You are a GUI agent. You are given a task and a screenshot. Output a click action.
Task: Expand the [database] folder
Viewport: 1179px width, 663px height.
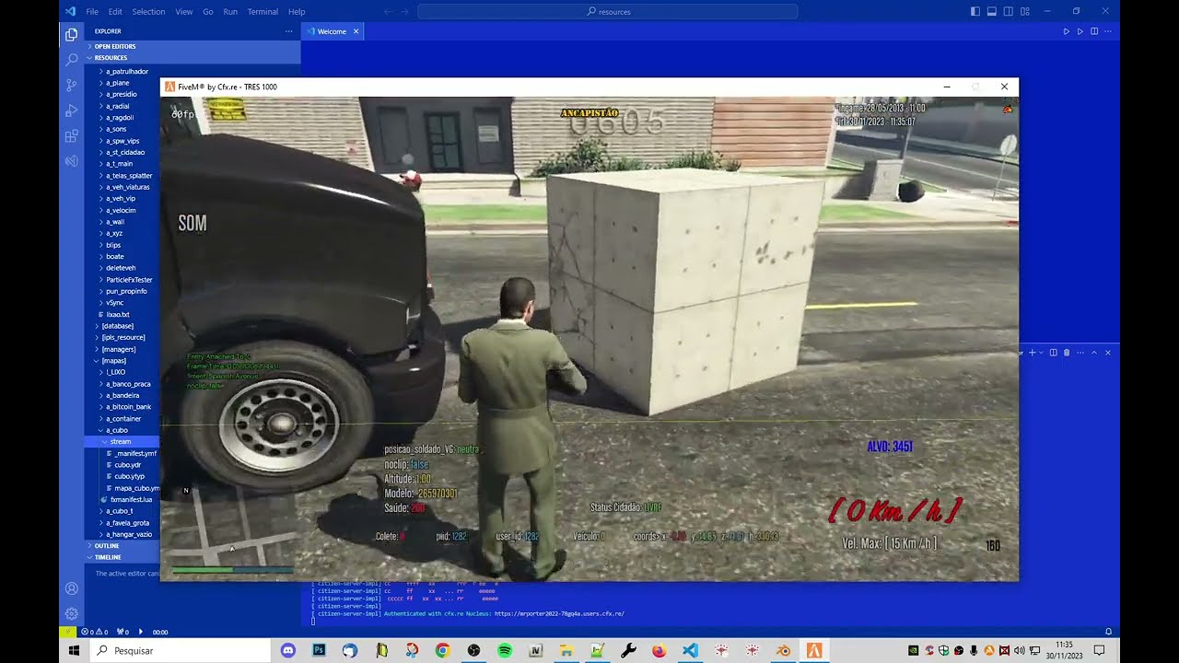click(x=123, y=326)
